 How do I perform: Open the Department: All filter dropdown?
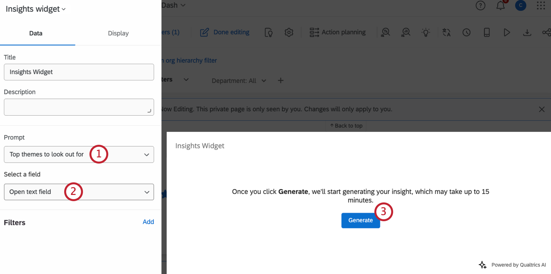pyautogui.click(x=239, y=81)
